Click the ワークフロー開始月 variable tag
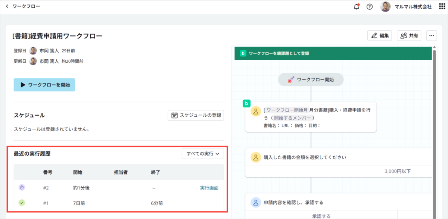The height and width of the screenshot is (219, 448). coord(287,110)
